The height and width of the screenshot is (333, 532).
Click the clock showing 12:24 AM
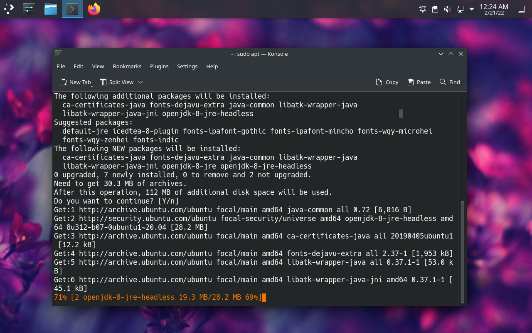coord(495,9)
